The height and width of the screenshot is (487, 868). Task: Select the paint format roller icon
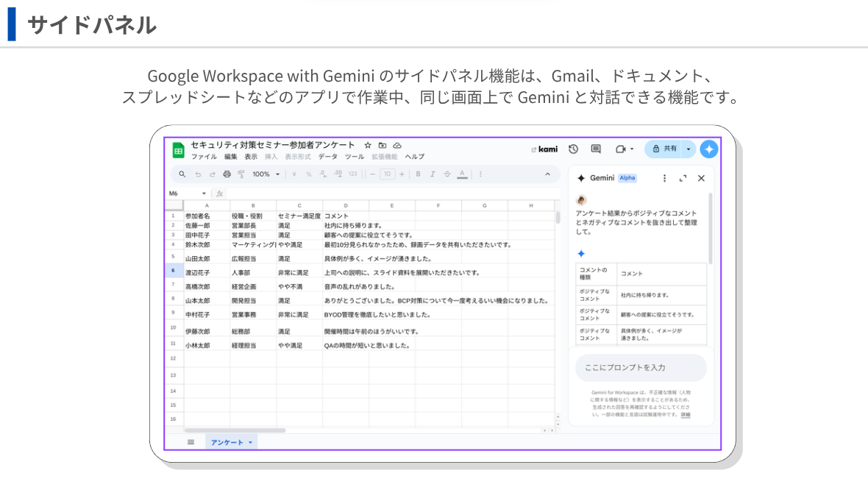(x=241, y=174)
